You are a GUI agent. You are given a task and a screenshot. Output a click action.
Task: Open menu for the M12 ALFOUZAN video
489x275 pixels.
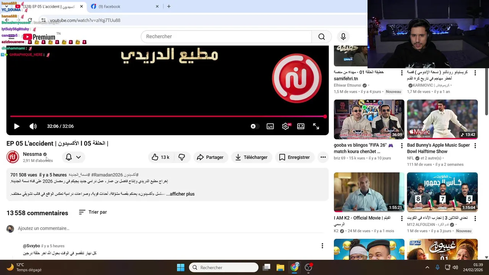point(475,218)
